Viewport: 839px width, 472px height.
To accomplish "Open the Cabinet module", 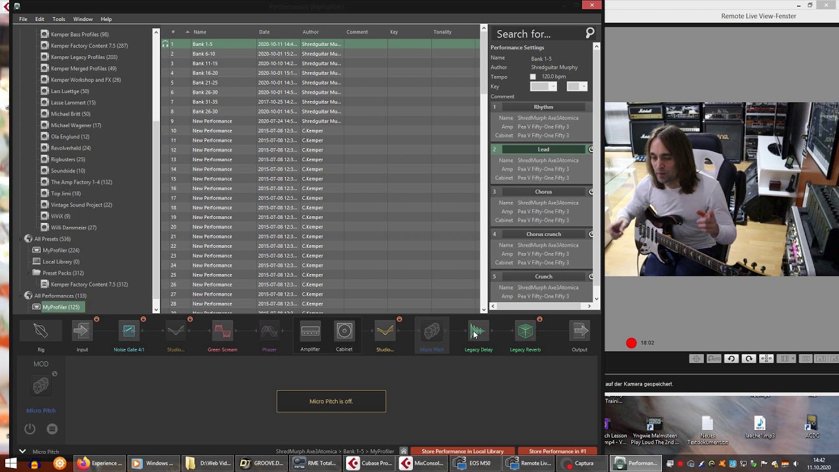I will click(x=344, y=332).
